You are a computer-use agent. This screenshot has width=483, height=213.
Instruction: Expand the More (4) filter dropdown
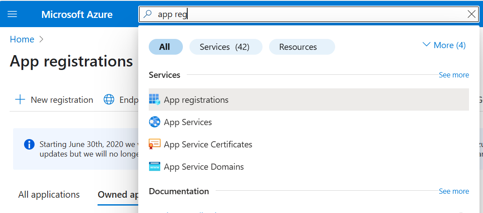point(444,45)
